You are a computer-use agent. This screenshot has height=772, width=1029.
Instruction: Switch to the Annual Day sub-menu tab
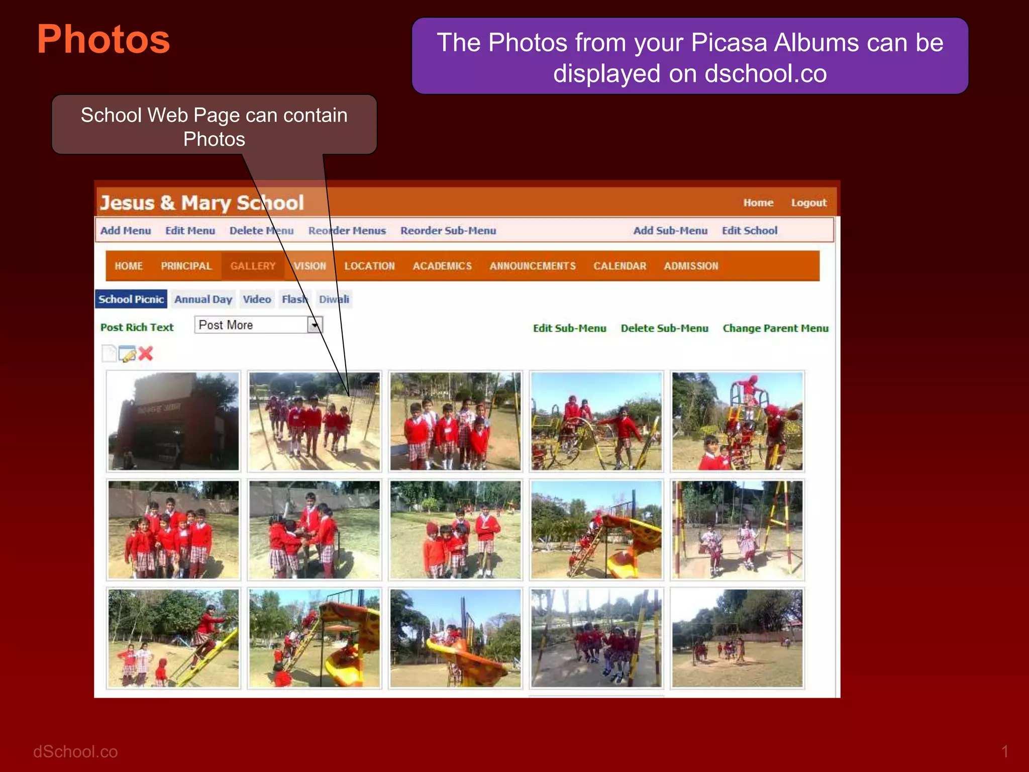point(203,299)
